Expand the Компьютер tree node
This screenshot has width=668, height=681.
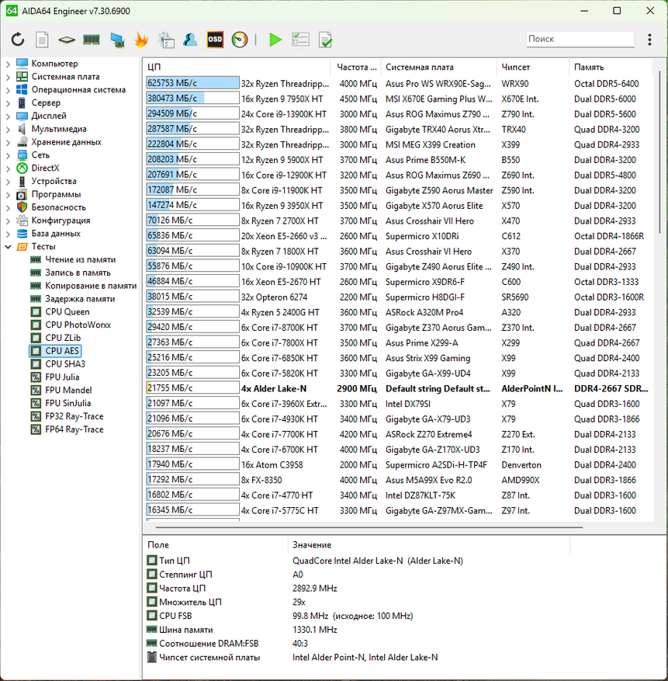click(8, 64)
